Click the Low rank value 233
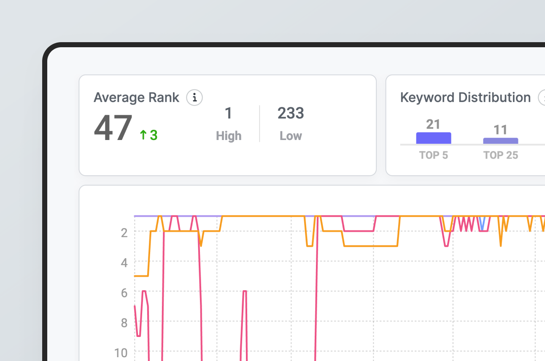This screenshot has width=545, height=361. tap(291, 113)
